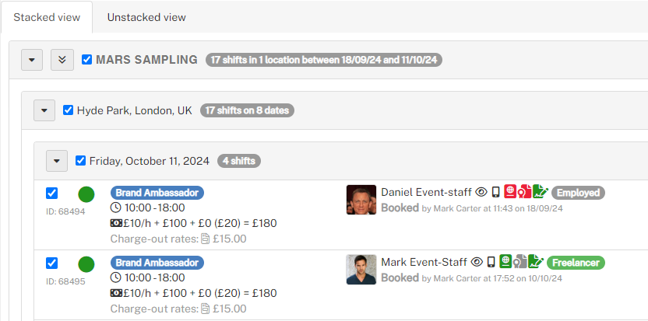Click green status dot for shift 68495
648x321 pixels.
86,263
